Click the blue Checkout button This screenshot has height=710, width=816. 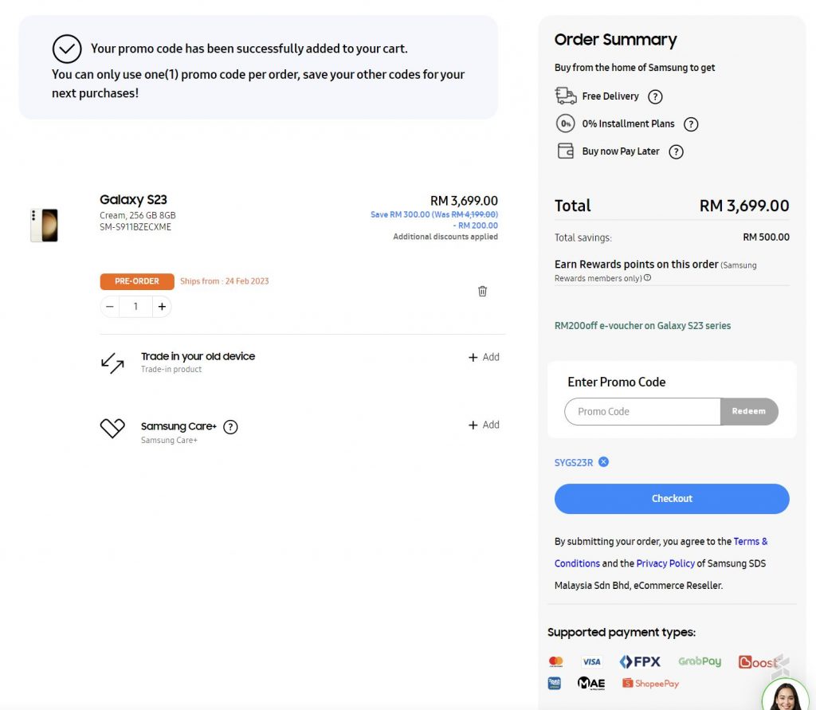(x=672, y=499)
